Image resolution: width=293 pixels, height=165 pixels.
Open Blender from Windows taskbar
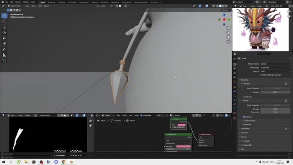pos(71,162)
